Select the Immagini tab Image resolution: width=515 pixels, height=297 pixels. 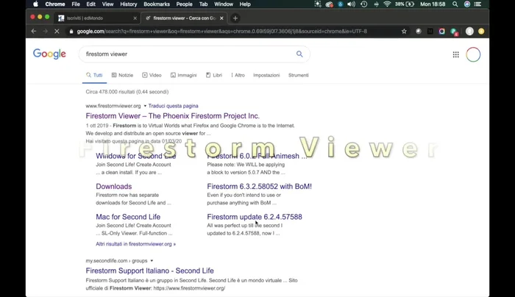pos(183,75)
